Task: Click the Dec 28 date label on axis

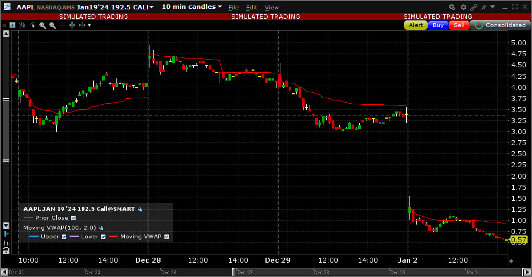Action: 148,260
